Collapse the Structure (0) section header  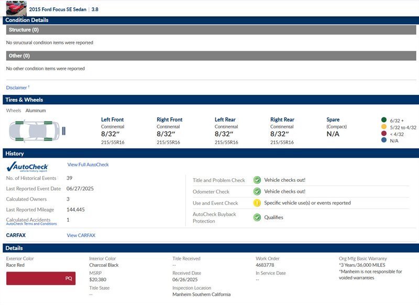(x=210, y=30)
